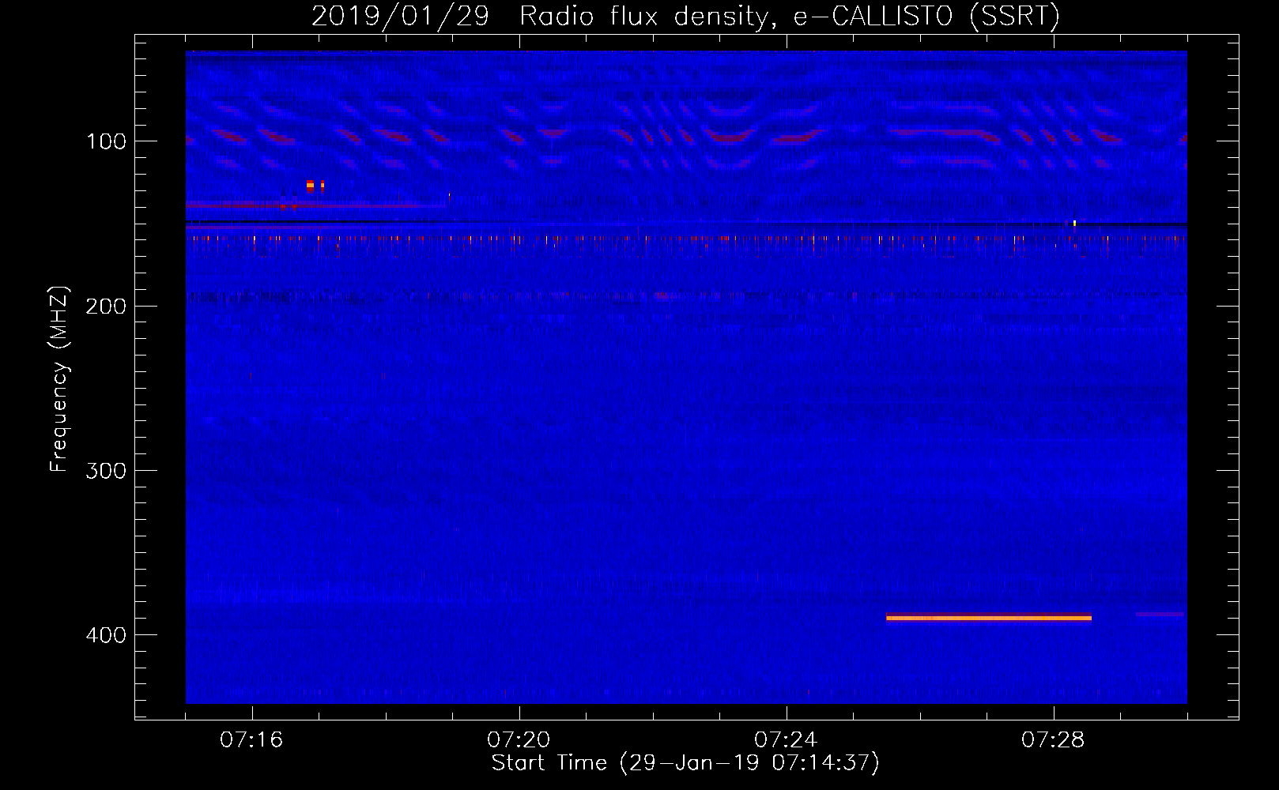Click the "07:20" time tick label
Viewport: 1279px width, 790px height.
click(519, 740)
